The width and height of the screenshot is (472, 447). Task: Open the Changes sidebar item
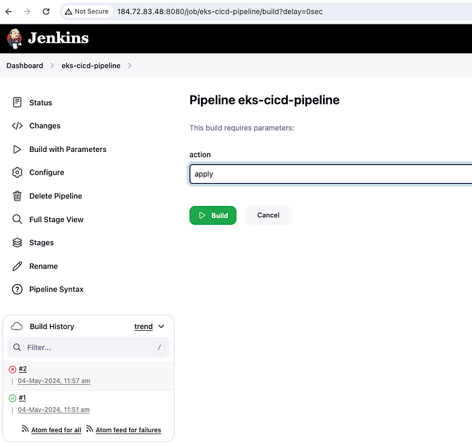pos(45,126)
